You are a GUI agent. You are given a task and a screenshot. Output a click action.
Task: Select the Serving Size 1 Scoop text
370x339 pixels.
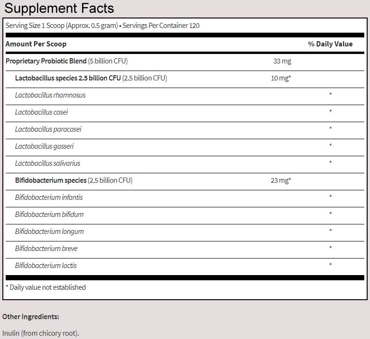tap(61, 26)
